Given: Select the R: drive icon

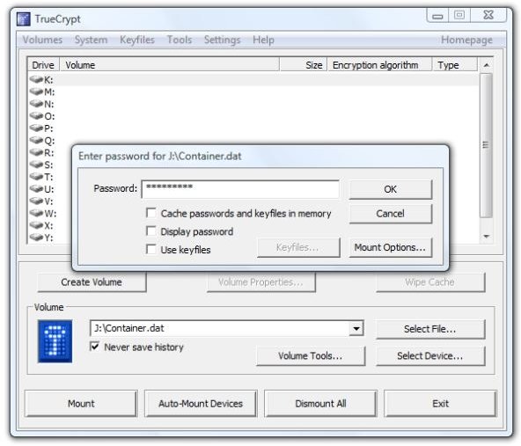Looking at the screenshot, I should coord(36,152).
